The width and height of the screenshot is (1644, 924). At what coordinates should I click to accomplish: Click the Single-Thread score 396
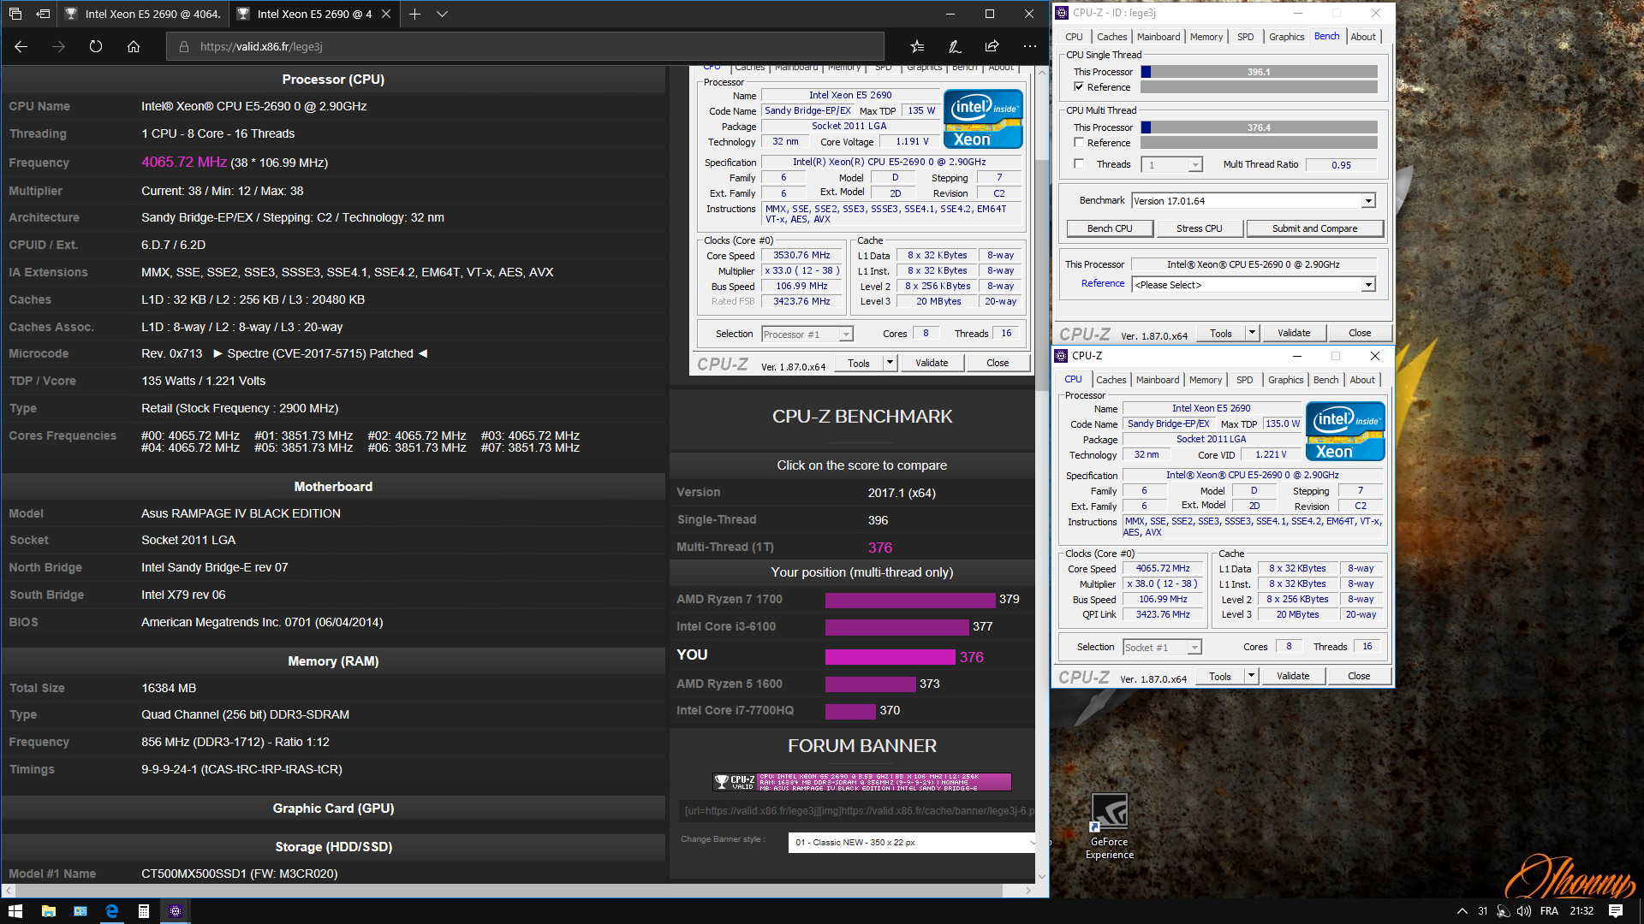878,520
